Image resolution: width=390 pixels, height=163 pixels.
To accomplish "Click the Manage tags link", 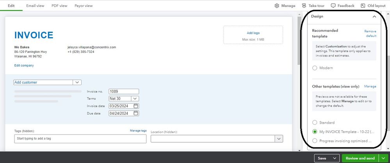I will tap(138, 131).
